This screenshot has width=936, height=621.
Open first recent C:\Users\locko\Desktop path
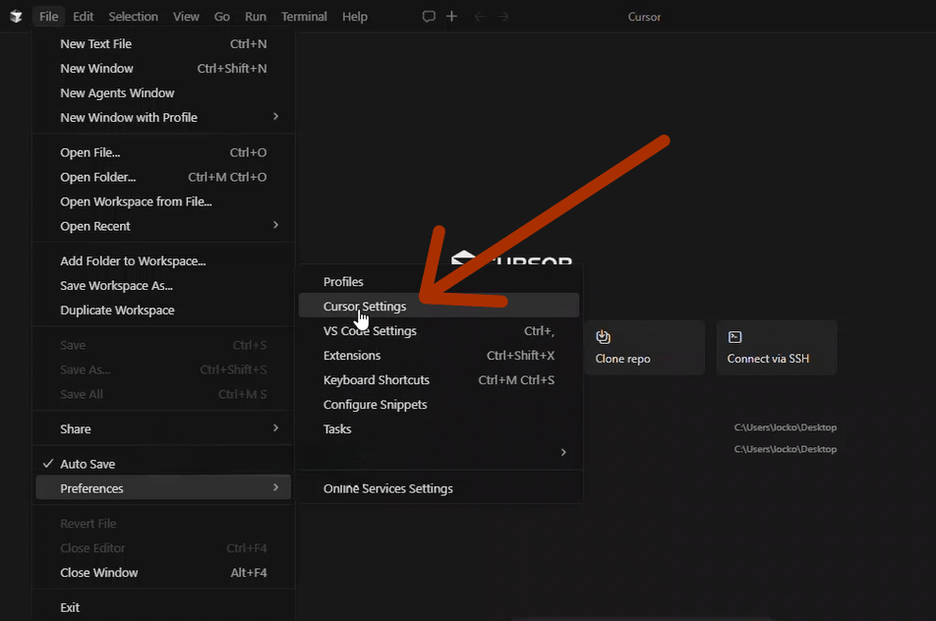tap(785, 427)
